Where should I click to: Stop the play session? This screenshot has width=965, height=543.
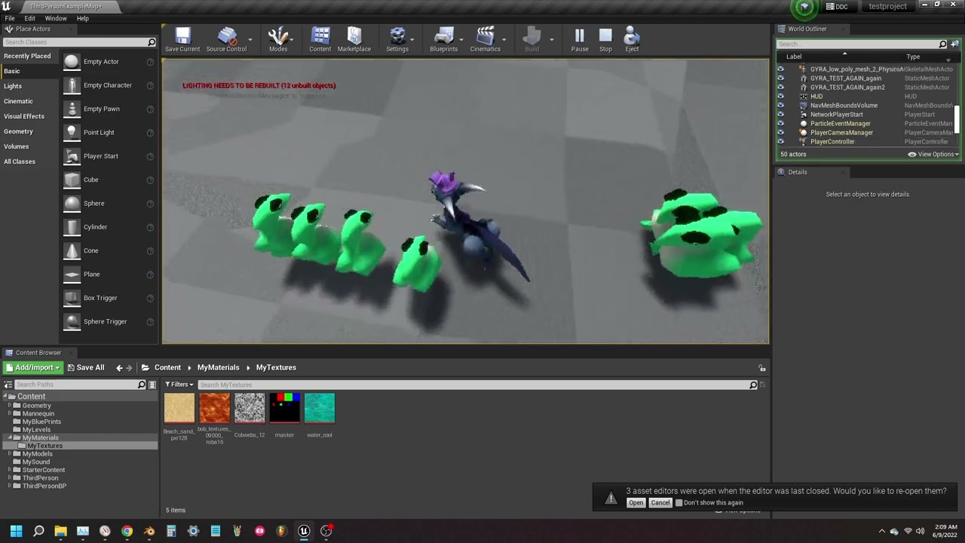pyautogui.click(x=605, y=39)
